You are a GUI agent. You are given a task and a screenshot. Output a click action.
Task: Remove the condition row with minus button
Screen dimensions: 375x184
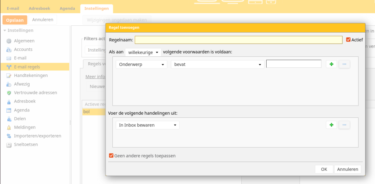pyautogui.click(x=344, y=64)
